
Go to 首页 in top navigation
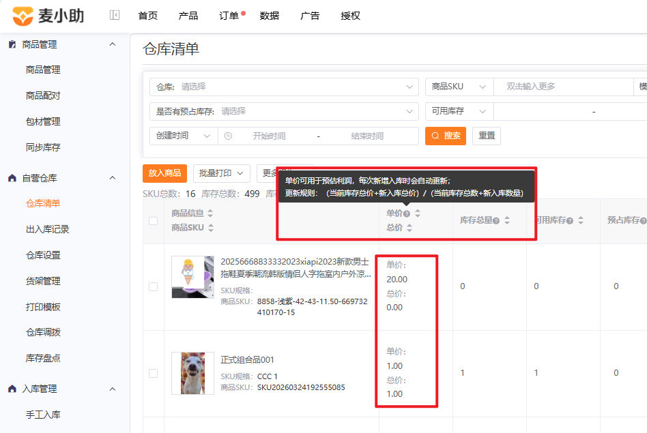pyautogui.click(x=147, y=16)
